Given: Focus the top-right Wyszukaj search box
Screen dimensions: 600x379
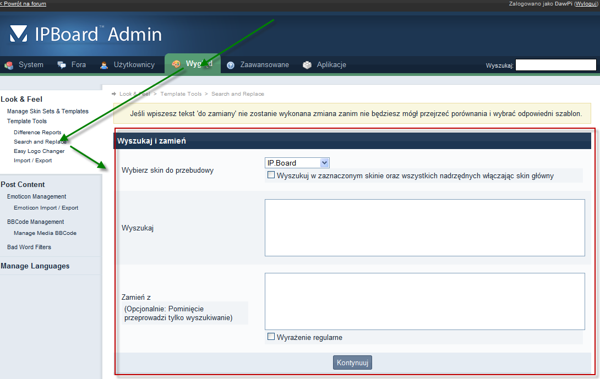Looking at the screenshot, I should coord(555,65).
